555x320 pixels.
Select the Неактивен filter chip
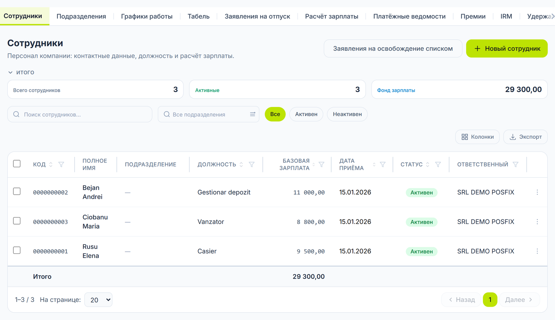click(x=347, y=114)
